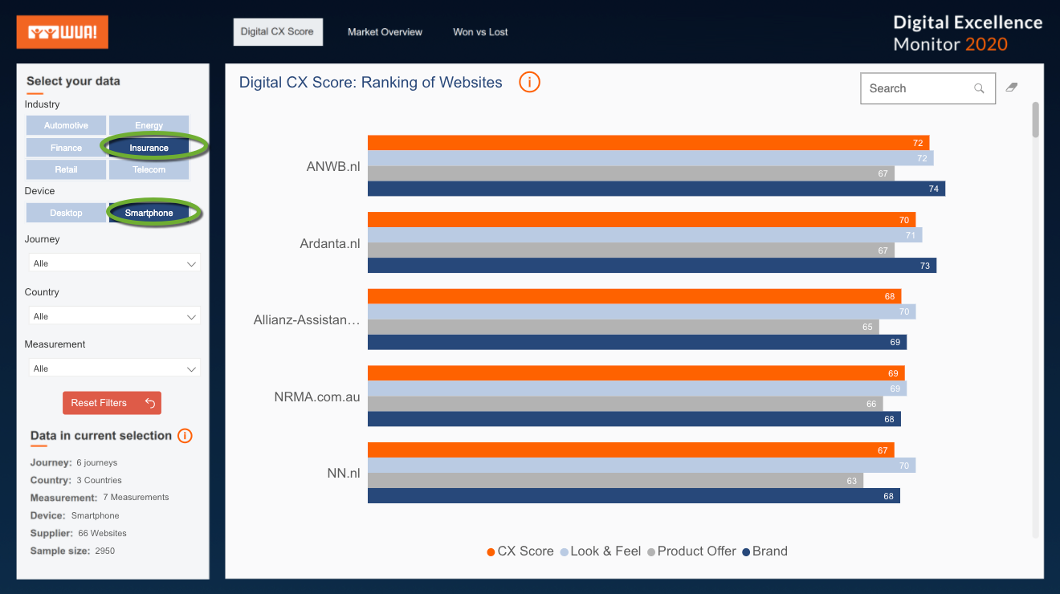The height and width of the screenshot is (594, 1060).
Task: Click the CX Score legend item
Action: click(x=520, y=551)
